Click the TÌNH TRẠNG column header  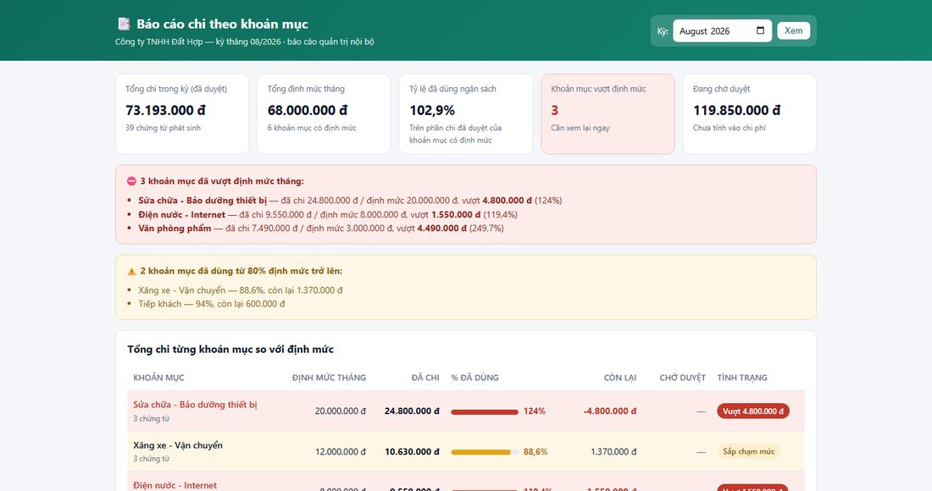coord(742,378)
